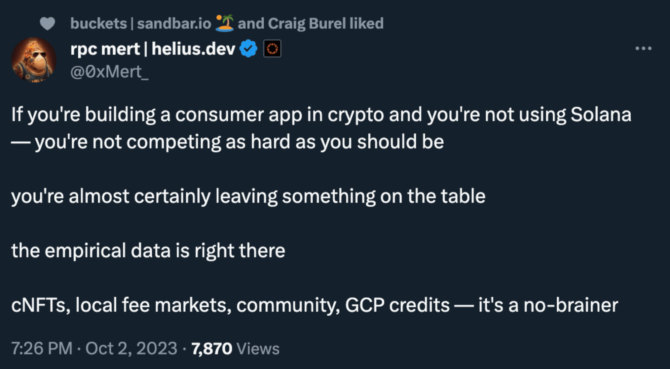Click the word 'liked' in the header
The height and width of the screenshot is (369, 670).
(366, 23)
